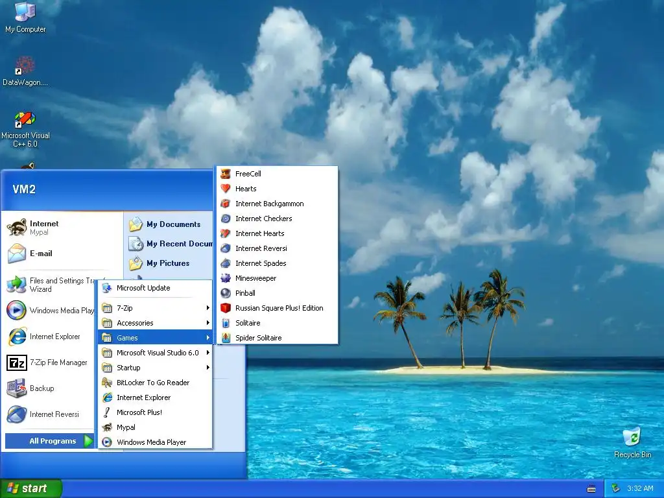Select the Games menu entry label

click(x=127, y=338)
